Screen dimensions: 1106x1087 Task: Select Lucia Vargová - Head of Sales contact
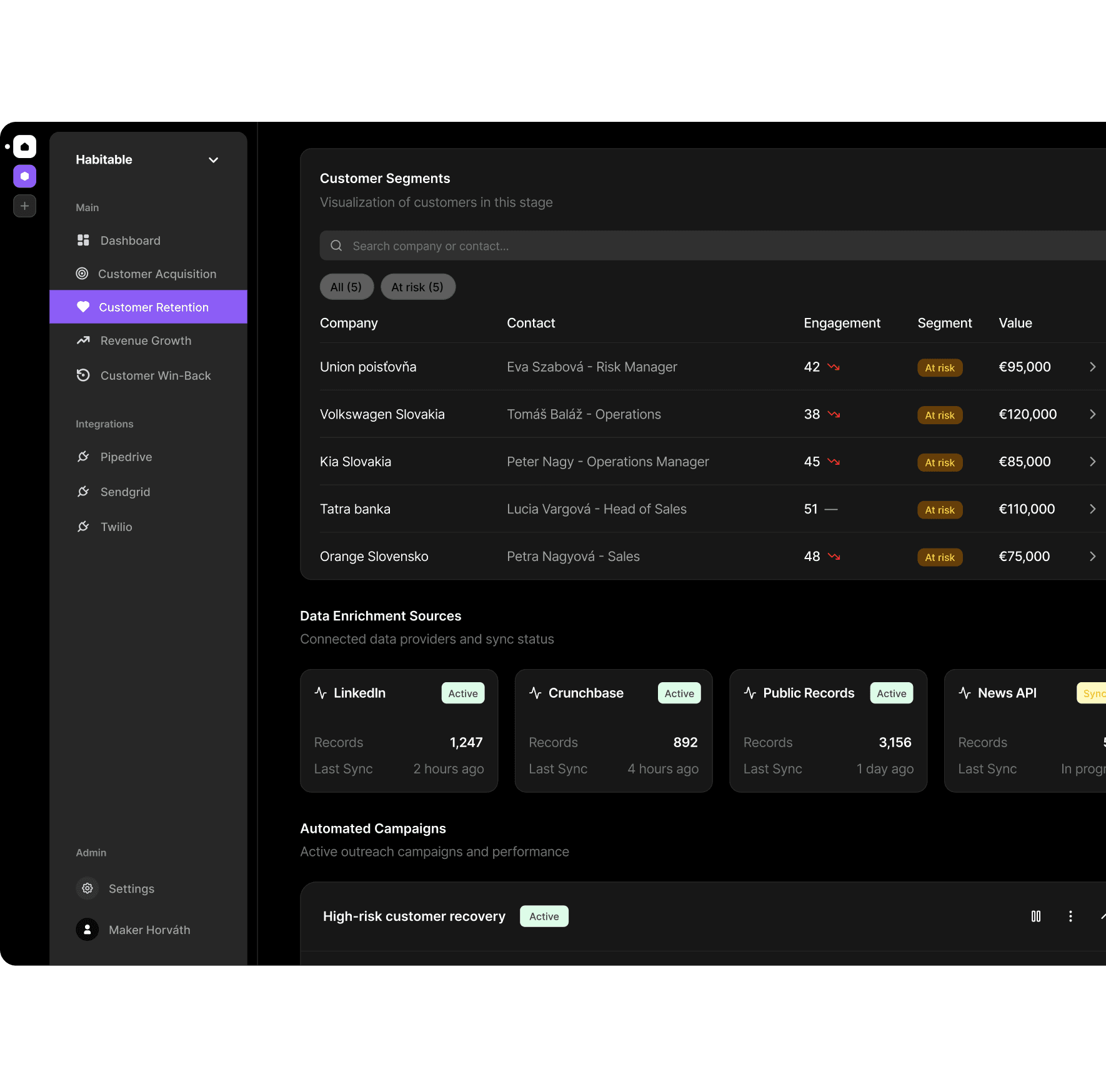597,509
